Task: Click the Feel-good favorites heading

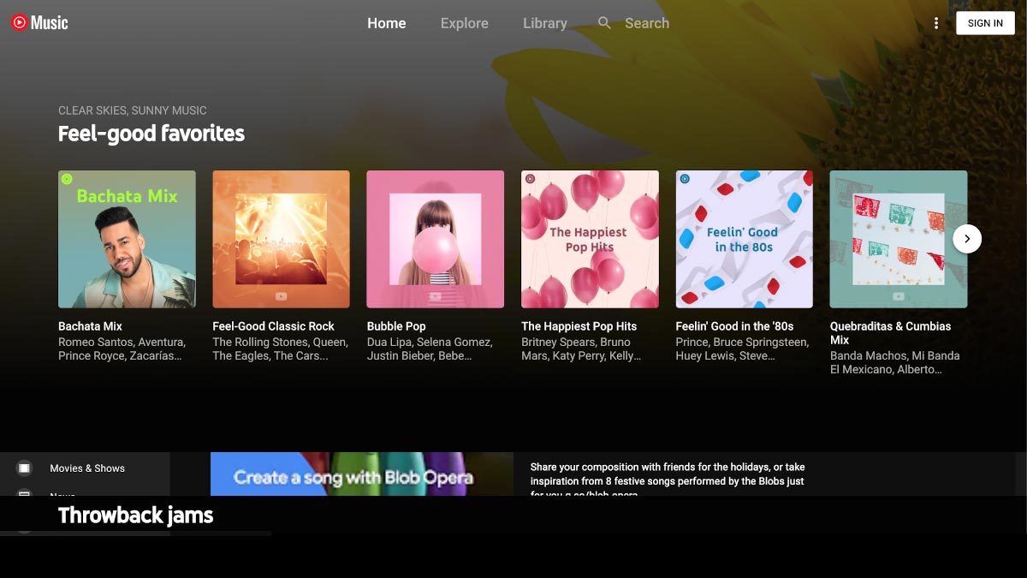Action: pyautogui.click(x=151, y=134)
